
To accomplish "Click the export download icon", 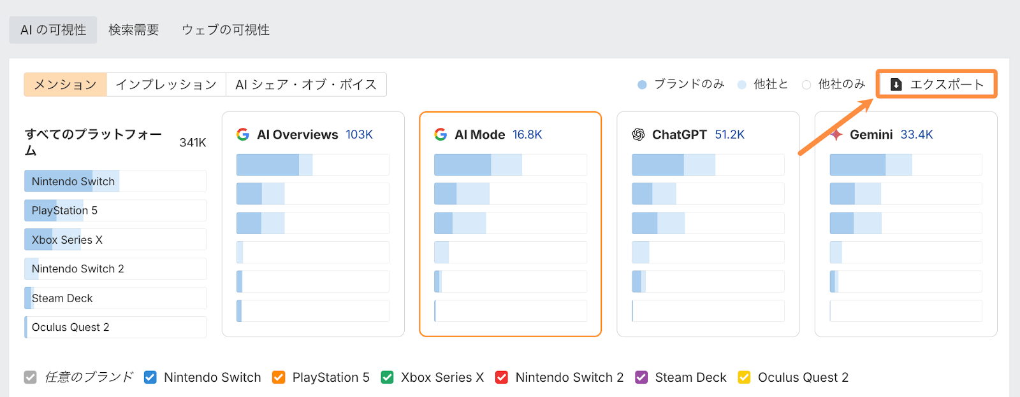I will click(896, 85).
